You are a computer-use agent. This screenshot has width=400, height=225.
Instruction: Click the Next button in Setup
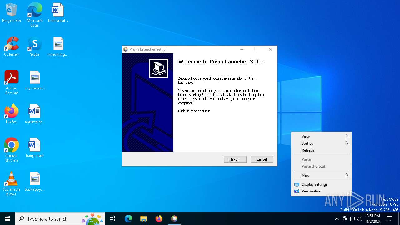[235, 159]
